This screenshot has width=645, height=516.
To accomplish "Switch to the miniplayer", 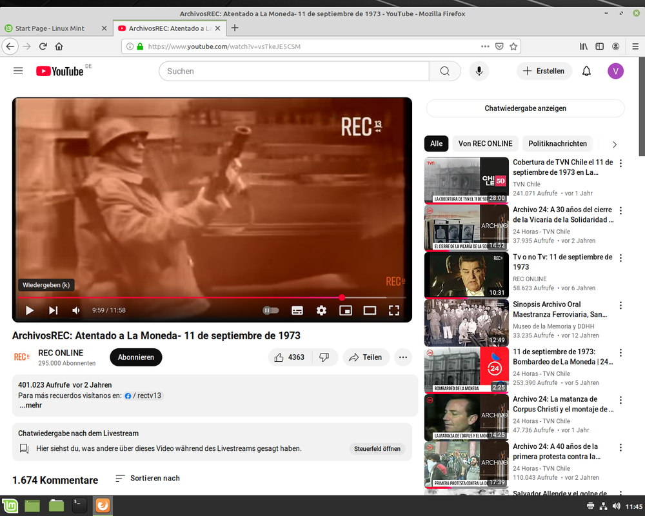I will (346, 310).
